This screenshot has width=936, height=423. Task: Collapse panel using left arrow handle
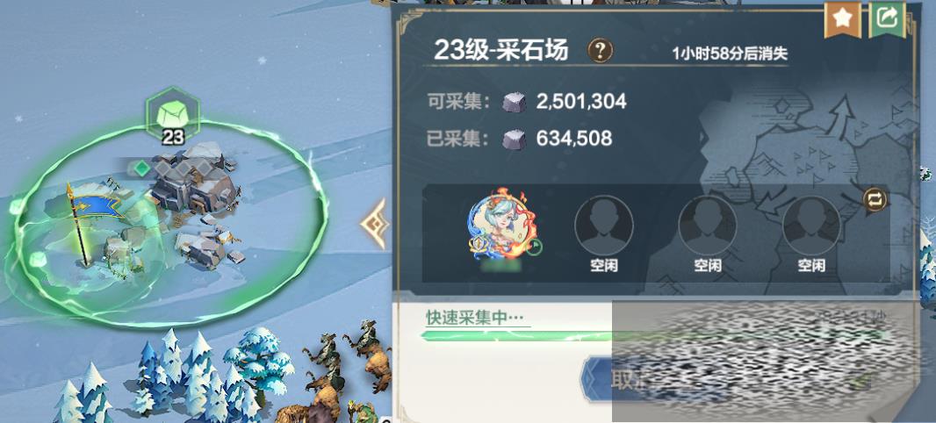pyautogui.click(x=375, y=225)
